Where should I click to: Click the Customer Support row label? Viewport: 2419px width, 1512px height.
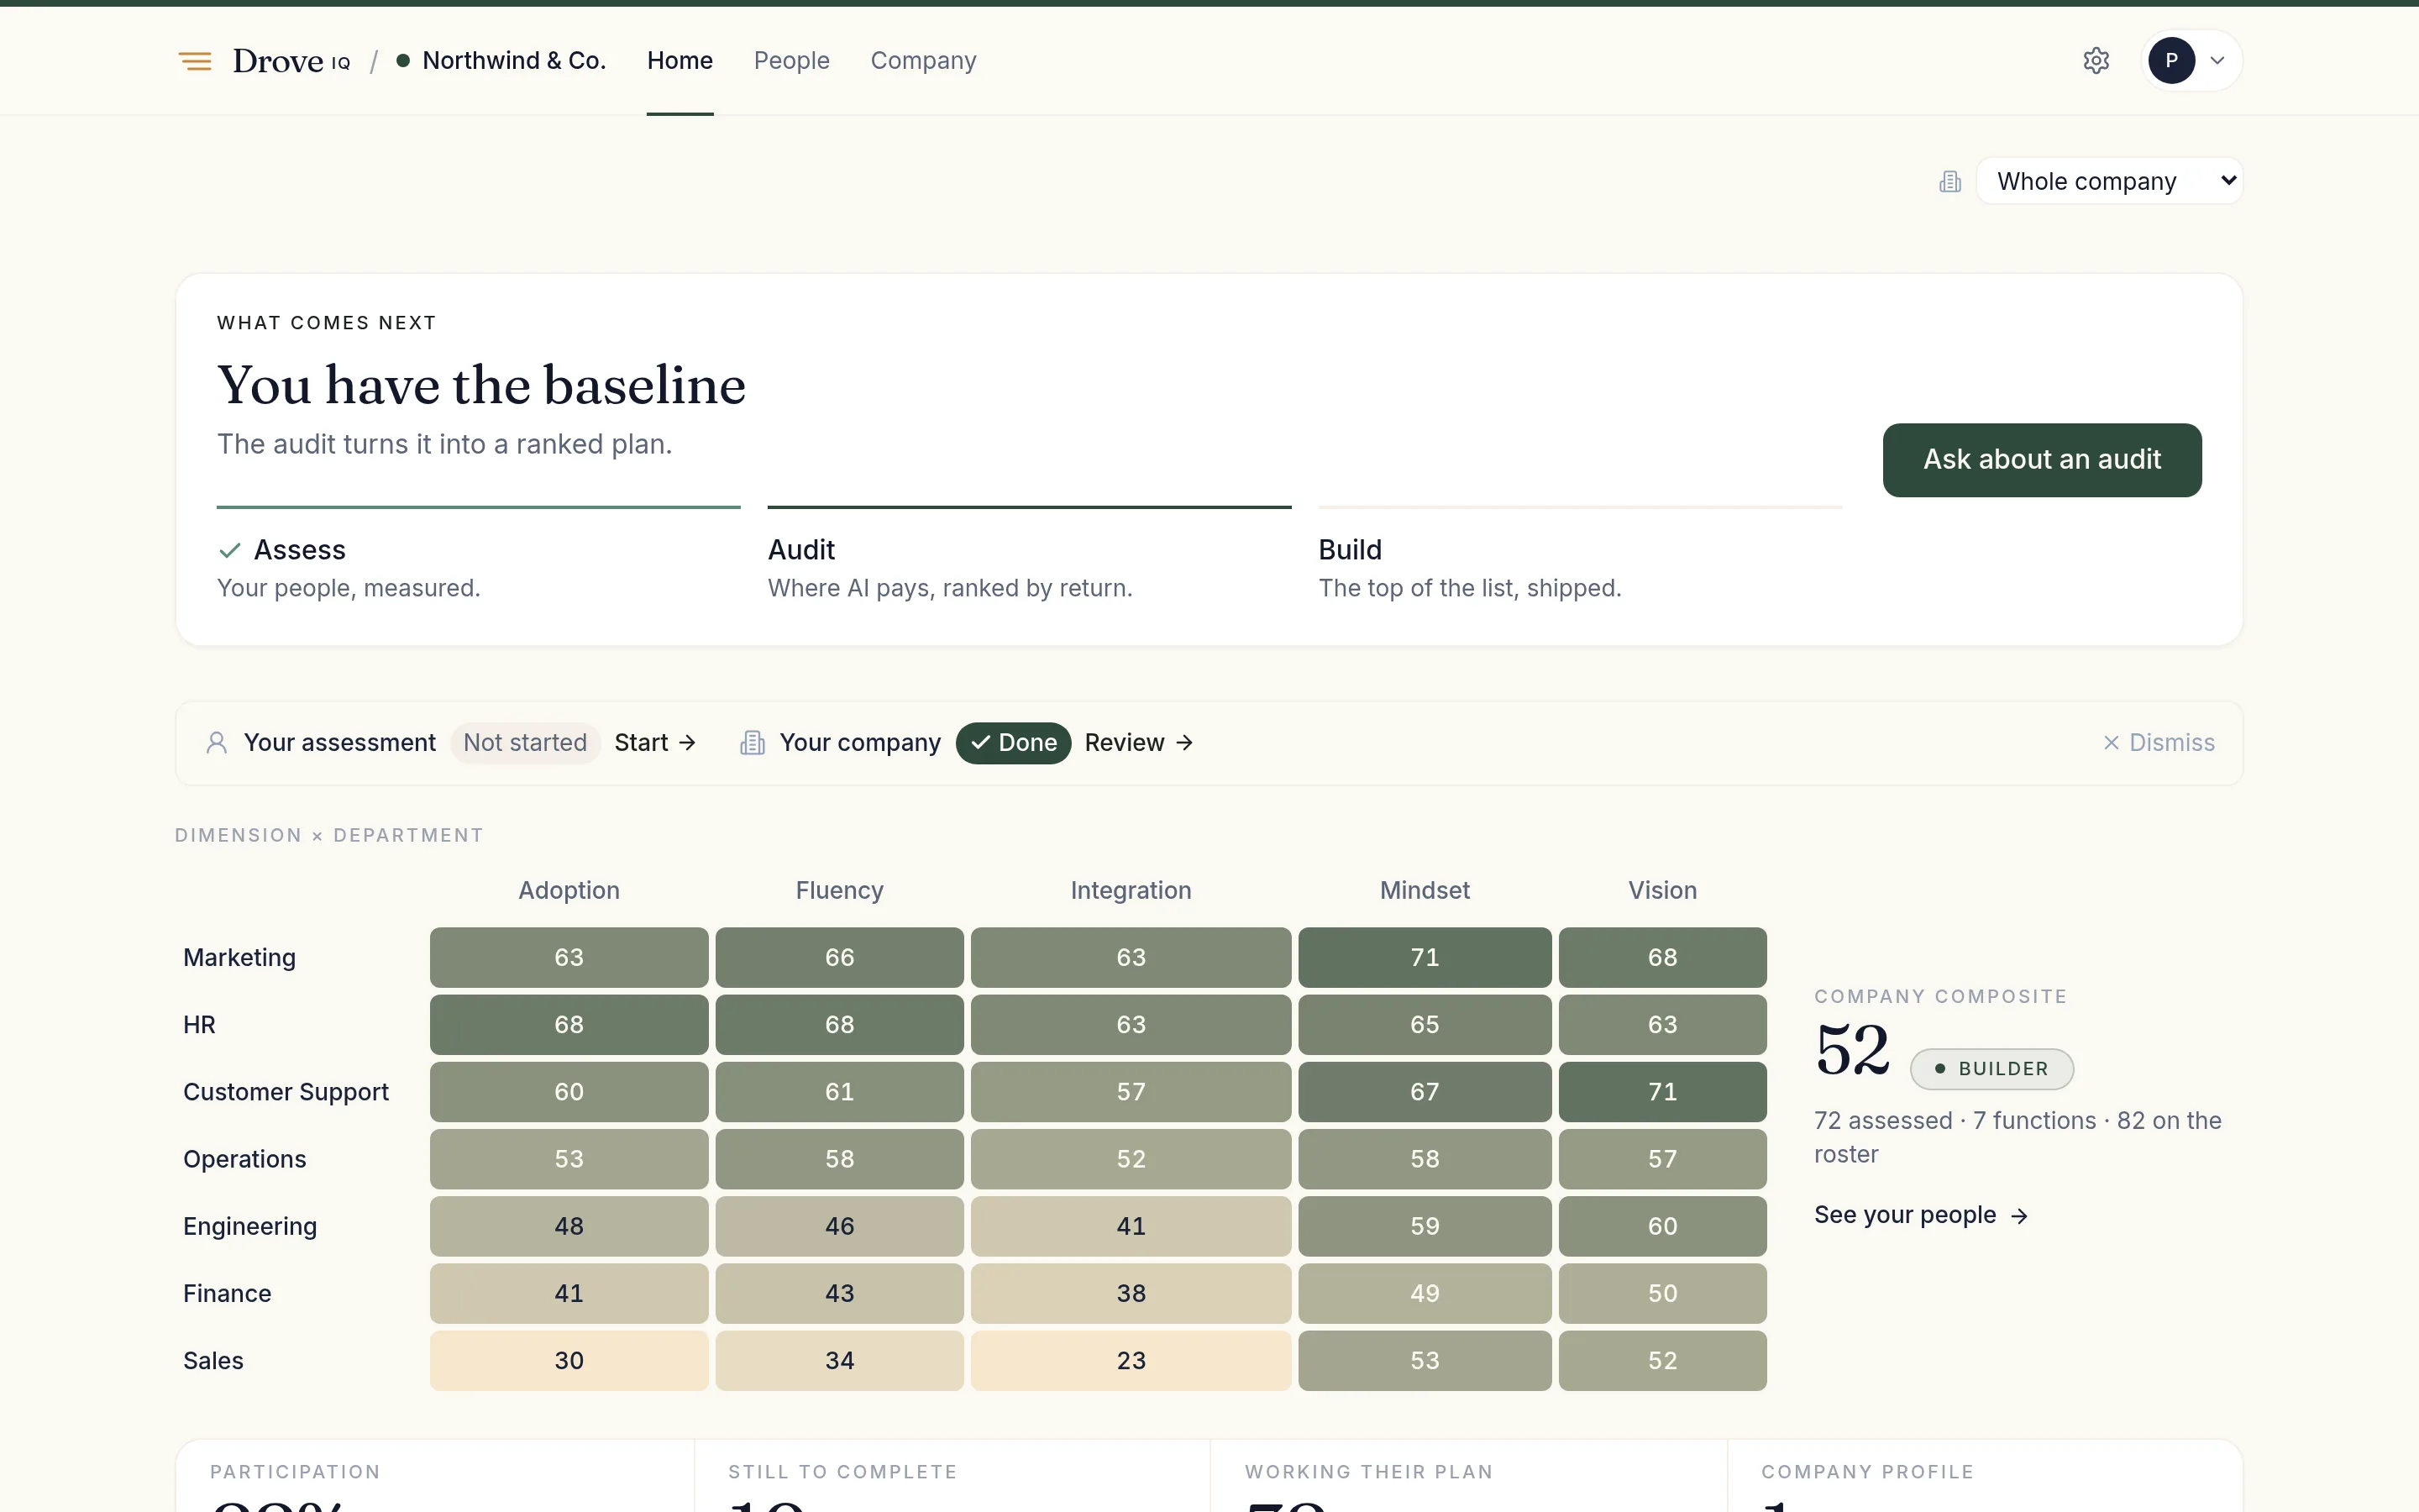point(286,1092)
